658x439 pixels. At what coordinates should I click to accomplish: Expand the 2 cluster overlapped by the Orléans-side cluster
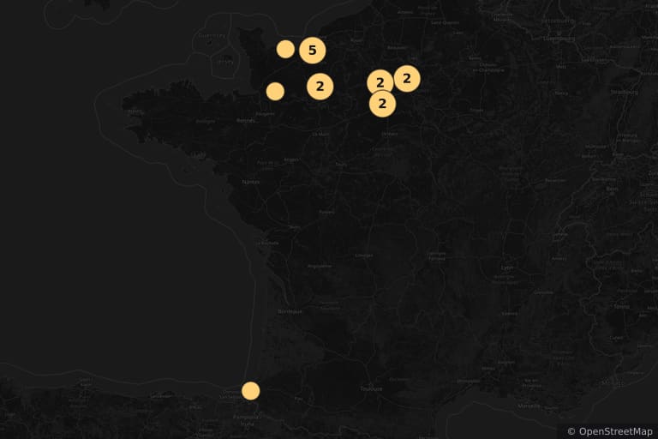click(380, 82)
